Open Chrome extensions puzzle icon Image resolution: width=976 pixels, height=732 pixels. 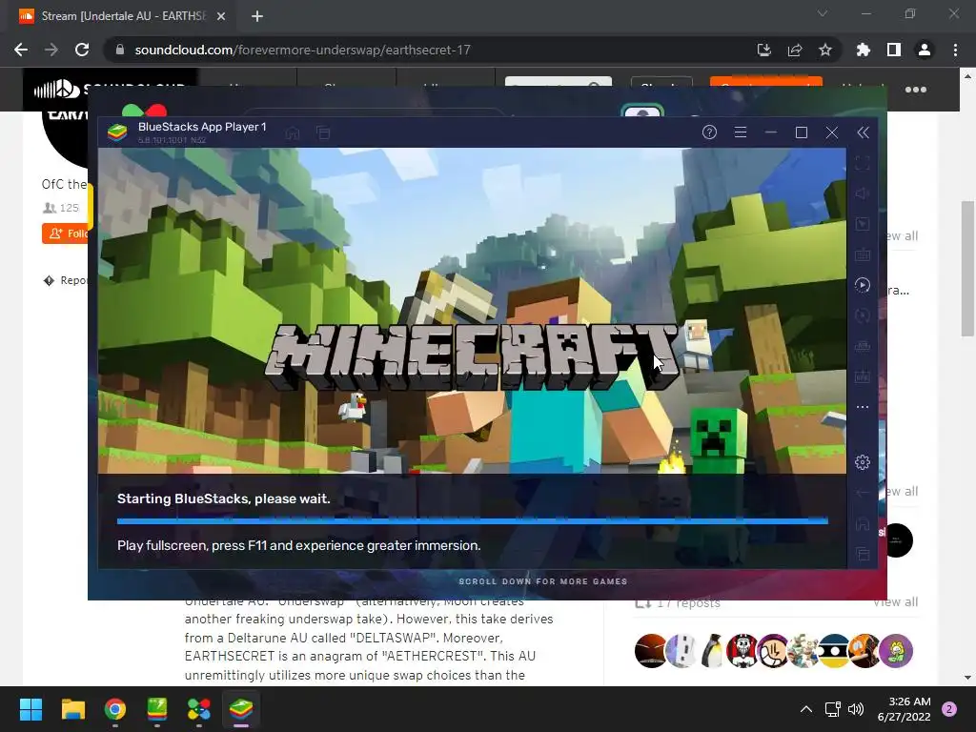(x=864, y=50)
